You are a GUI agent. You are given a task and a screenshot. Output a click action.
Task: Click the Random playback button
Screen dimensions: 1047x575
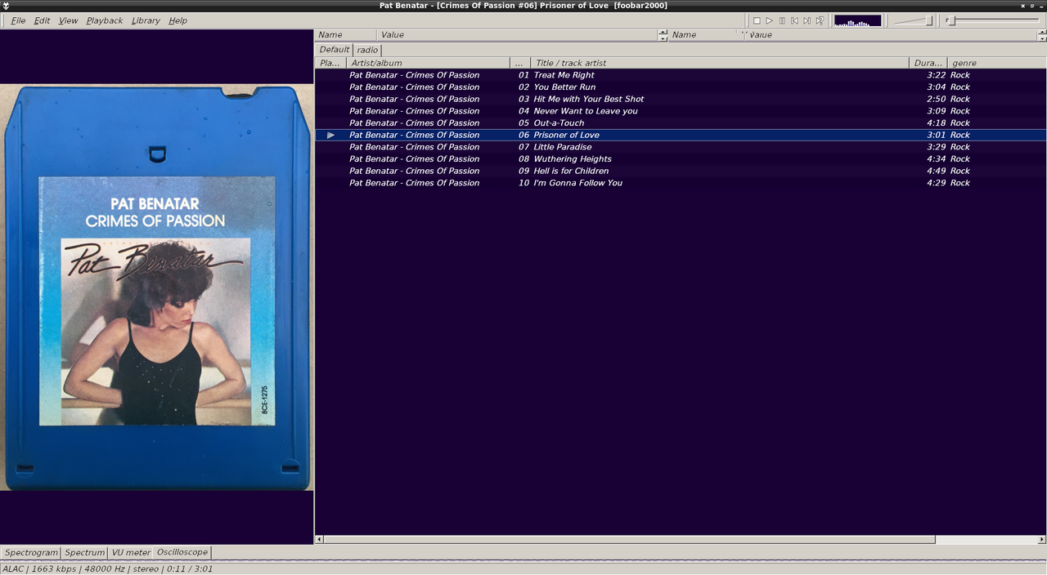tap(820, 20)
